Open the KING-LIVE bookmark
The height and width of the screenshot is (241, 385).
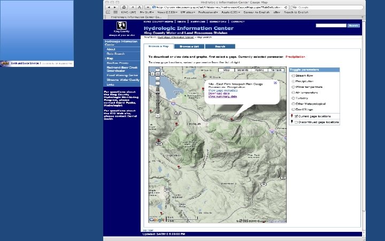coord(129,12)
